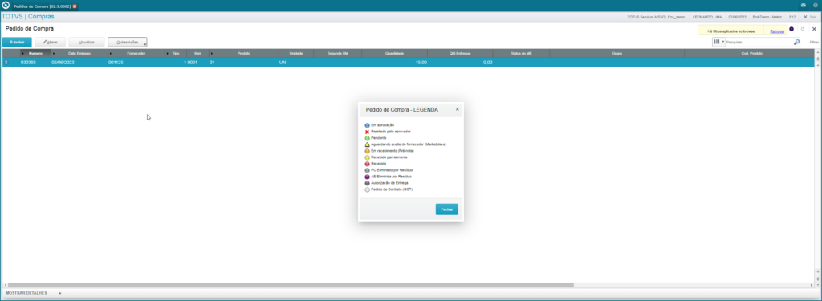
Task: Click the Quantidade column header
Action: [x=394, y=54]
